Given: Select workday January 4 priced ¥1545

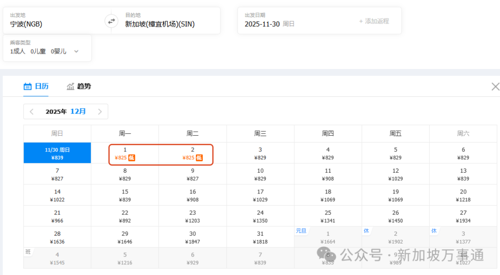Looking at the screenshot, I should coord(57,258).
